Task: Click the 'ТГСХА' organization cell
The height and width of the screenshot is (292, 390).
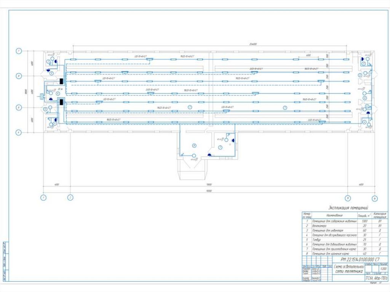Action: pyautogui.click(x=376, y=278)
